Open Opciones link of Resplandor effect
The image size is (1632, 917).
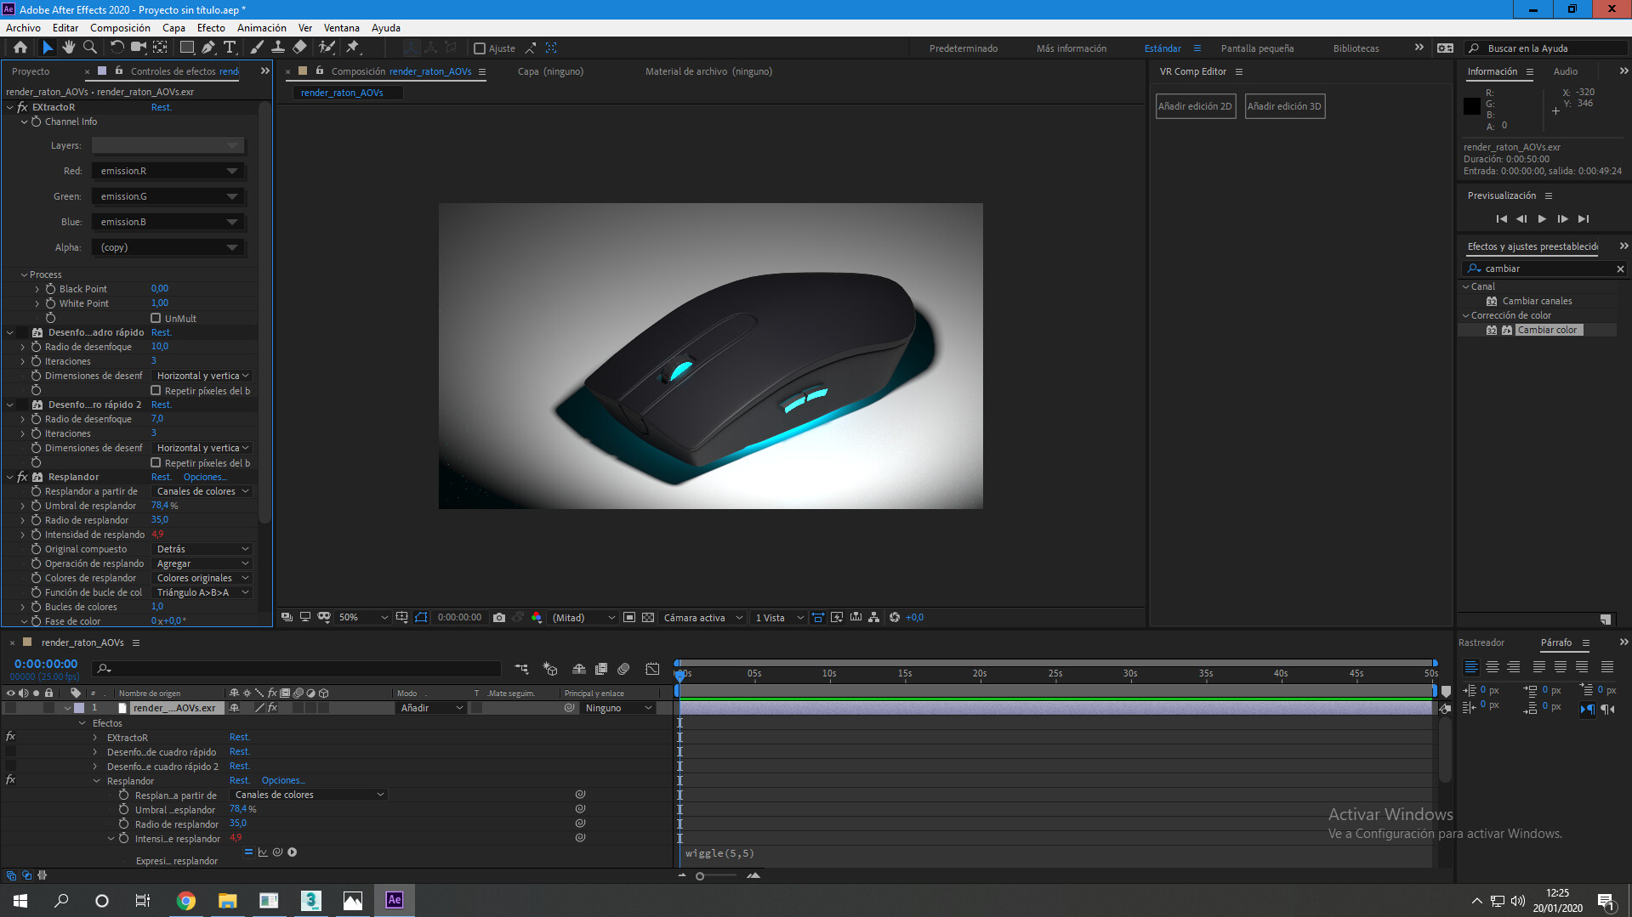[204, 477]
